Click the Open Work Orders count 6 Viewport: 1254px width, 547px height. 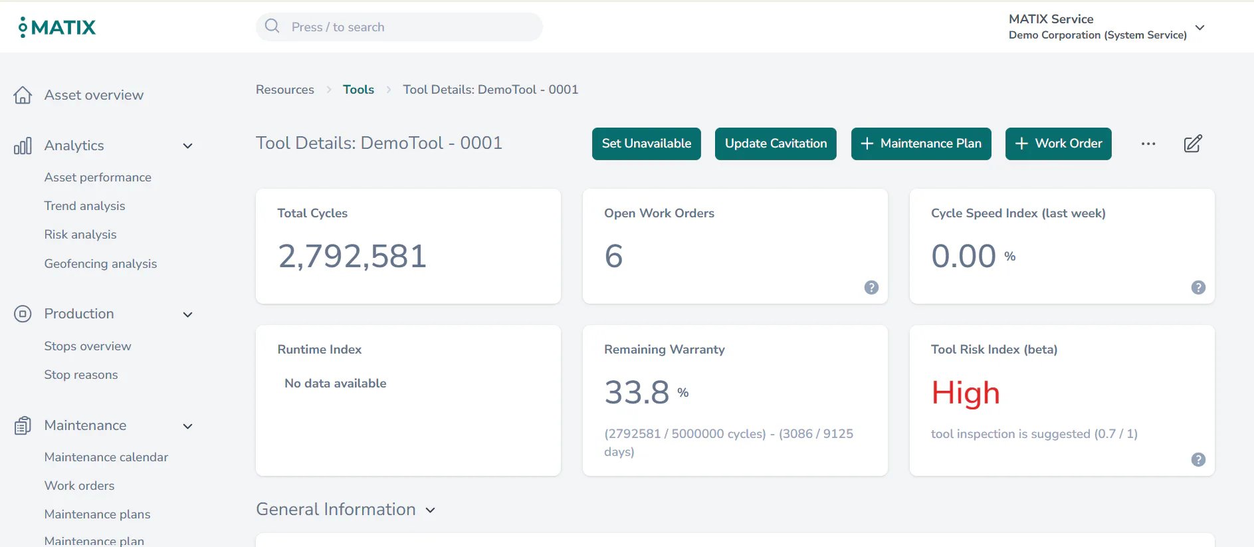tap(613, 257)
